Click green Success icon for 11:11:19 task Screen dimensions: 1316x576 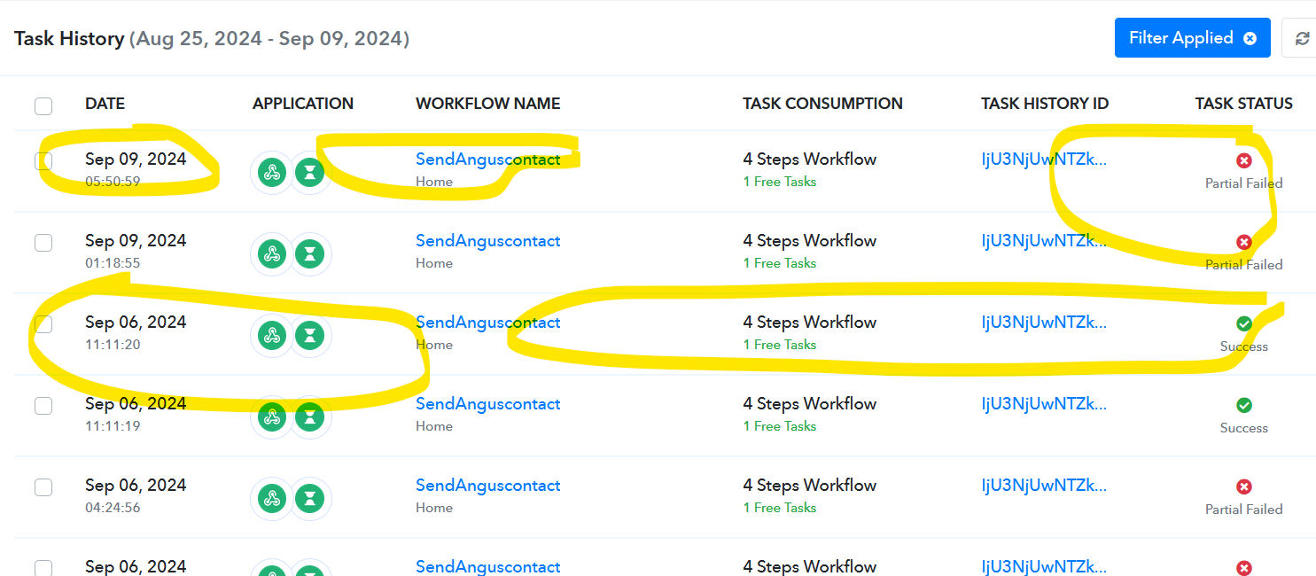point(1243,405)
